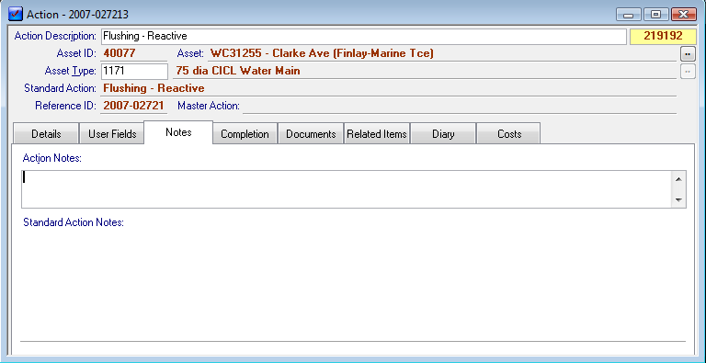Open the asset lookup ellipsis button
This screenshot has width=706, height=363.
pos(688,54)
